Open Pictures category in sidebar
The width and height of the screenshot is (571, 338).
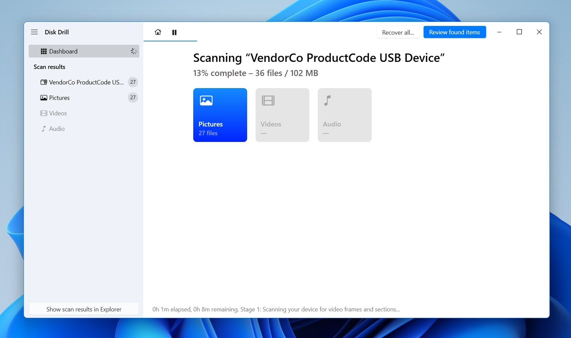(84, 98)
